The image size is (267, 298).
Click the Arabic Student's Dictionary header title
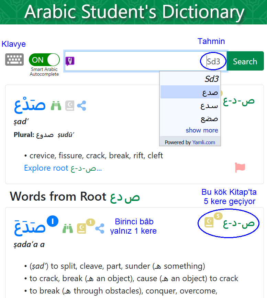click(134, 12)
